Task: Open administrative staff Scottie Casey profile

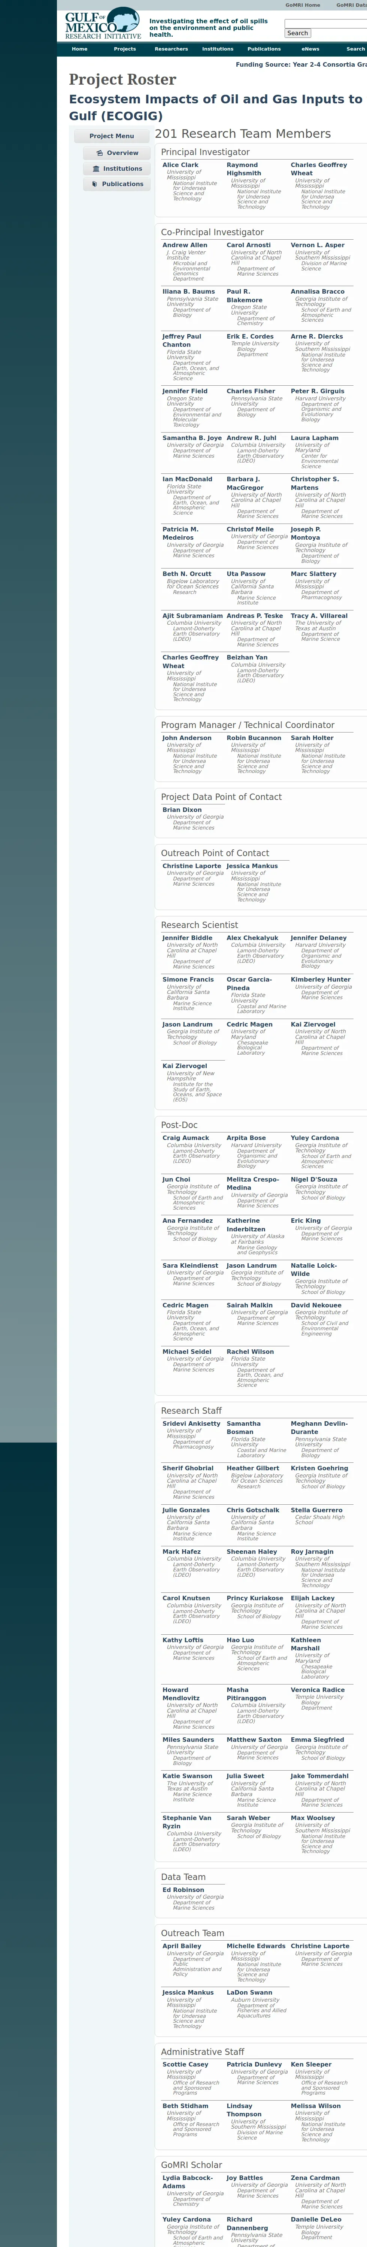Action: click(185, 2065)
